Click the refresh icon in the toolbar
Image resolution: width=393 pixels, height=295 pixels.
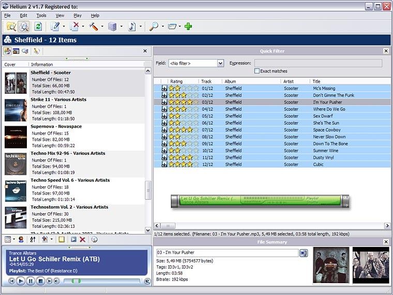coord(38,26)
